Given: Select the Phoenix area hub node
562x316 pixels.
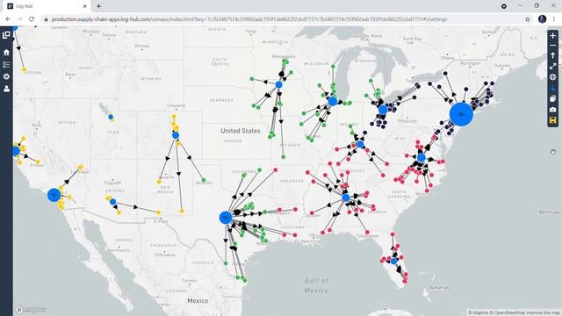Looking at the screenshot, I should [x=113, y=202].
